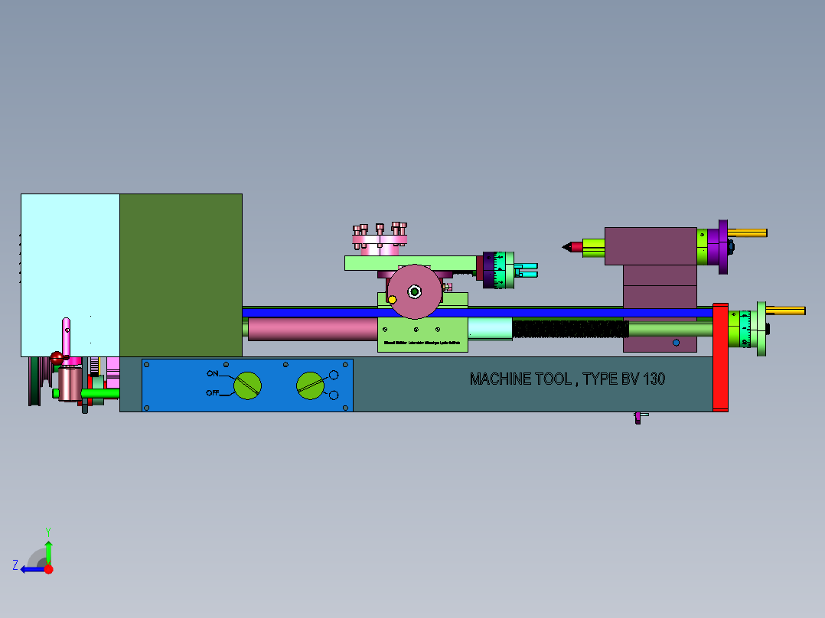
Task: Select the lime green tailstock quill
Action: point(594,248)
